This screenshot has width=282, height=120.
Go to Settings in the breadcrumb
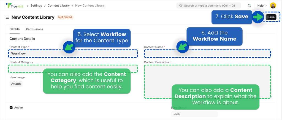[x=36, y=5]
